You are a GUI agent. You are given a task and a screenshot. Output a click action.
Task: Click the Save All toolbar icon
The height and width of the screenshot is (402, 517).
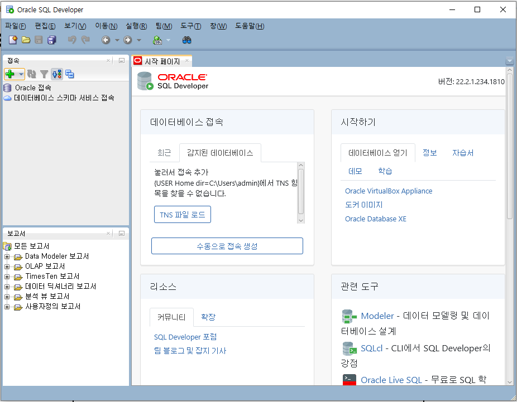(x=52, y=40)
